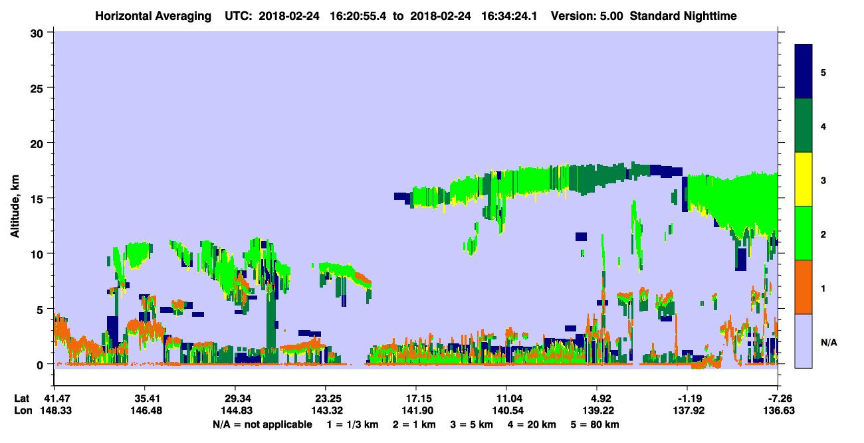Viewport: 864px width, 443px height.
Task: Click the yellow colorbar segment labeled 3
Action: 804,179
